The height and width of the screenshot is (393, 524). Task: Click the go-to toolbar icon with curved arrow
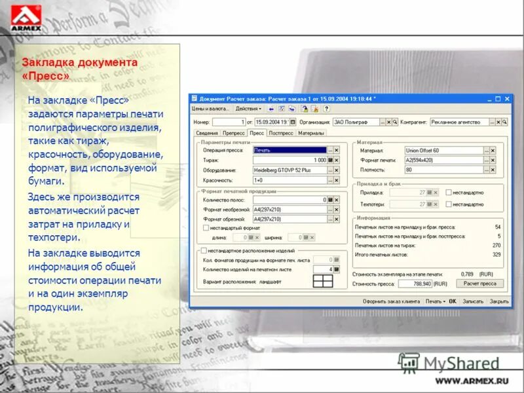291,109
